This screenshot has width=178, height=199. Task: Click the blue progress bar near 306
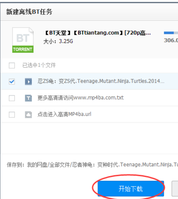(x=171, y=33)
